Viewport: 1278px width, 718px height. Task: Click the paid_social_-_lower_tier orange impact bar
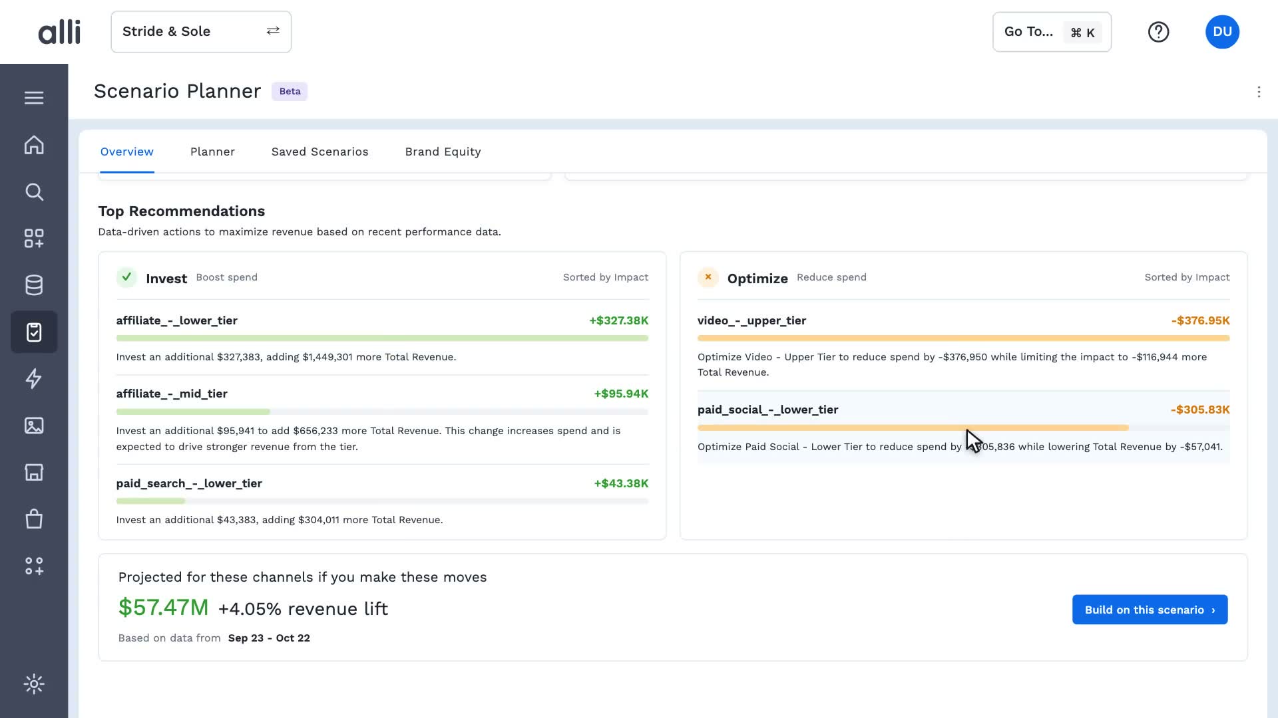pos(913,427)
